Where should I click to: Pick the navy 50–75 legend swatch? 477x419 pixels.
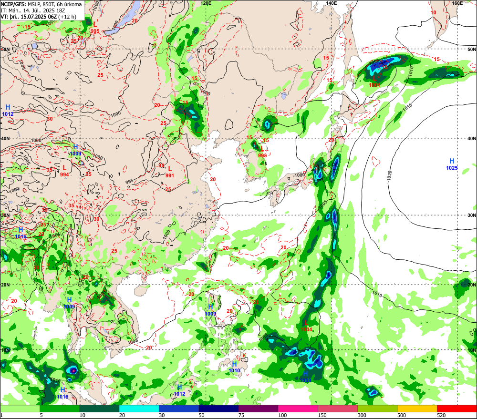click(x=218, y=409)
